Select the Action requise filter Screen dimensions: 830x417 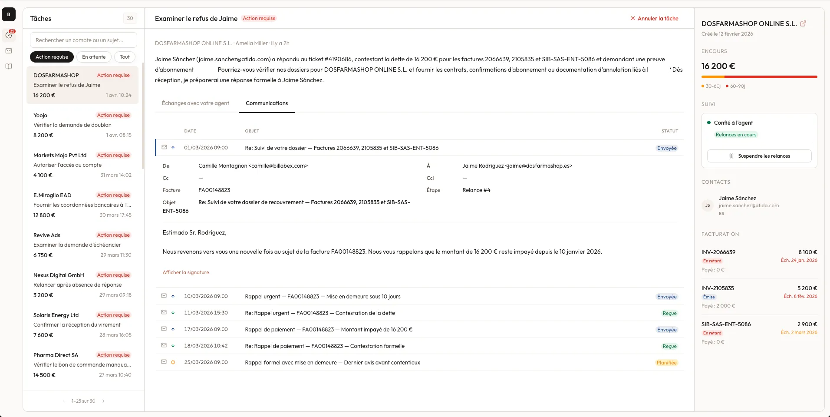[x=52, y=57]
